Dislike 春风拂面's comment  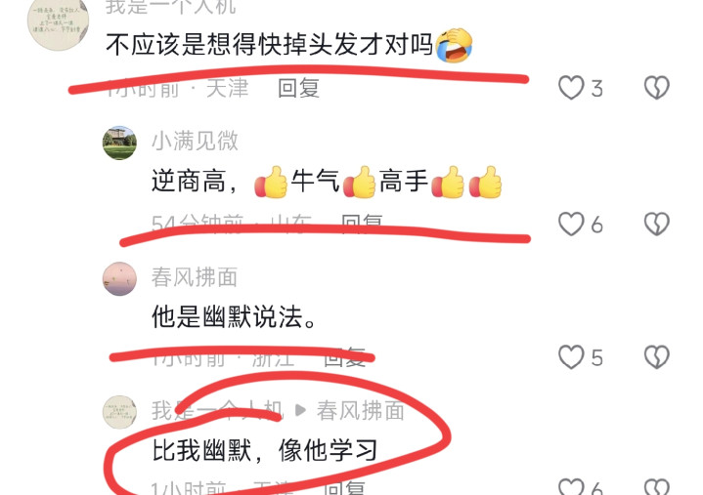[x=656, y=356]
